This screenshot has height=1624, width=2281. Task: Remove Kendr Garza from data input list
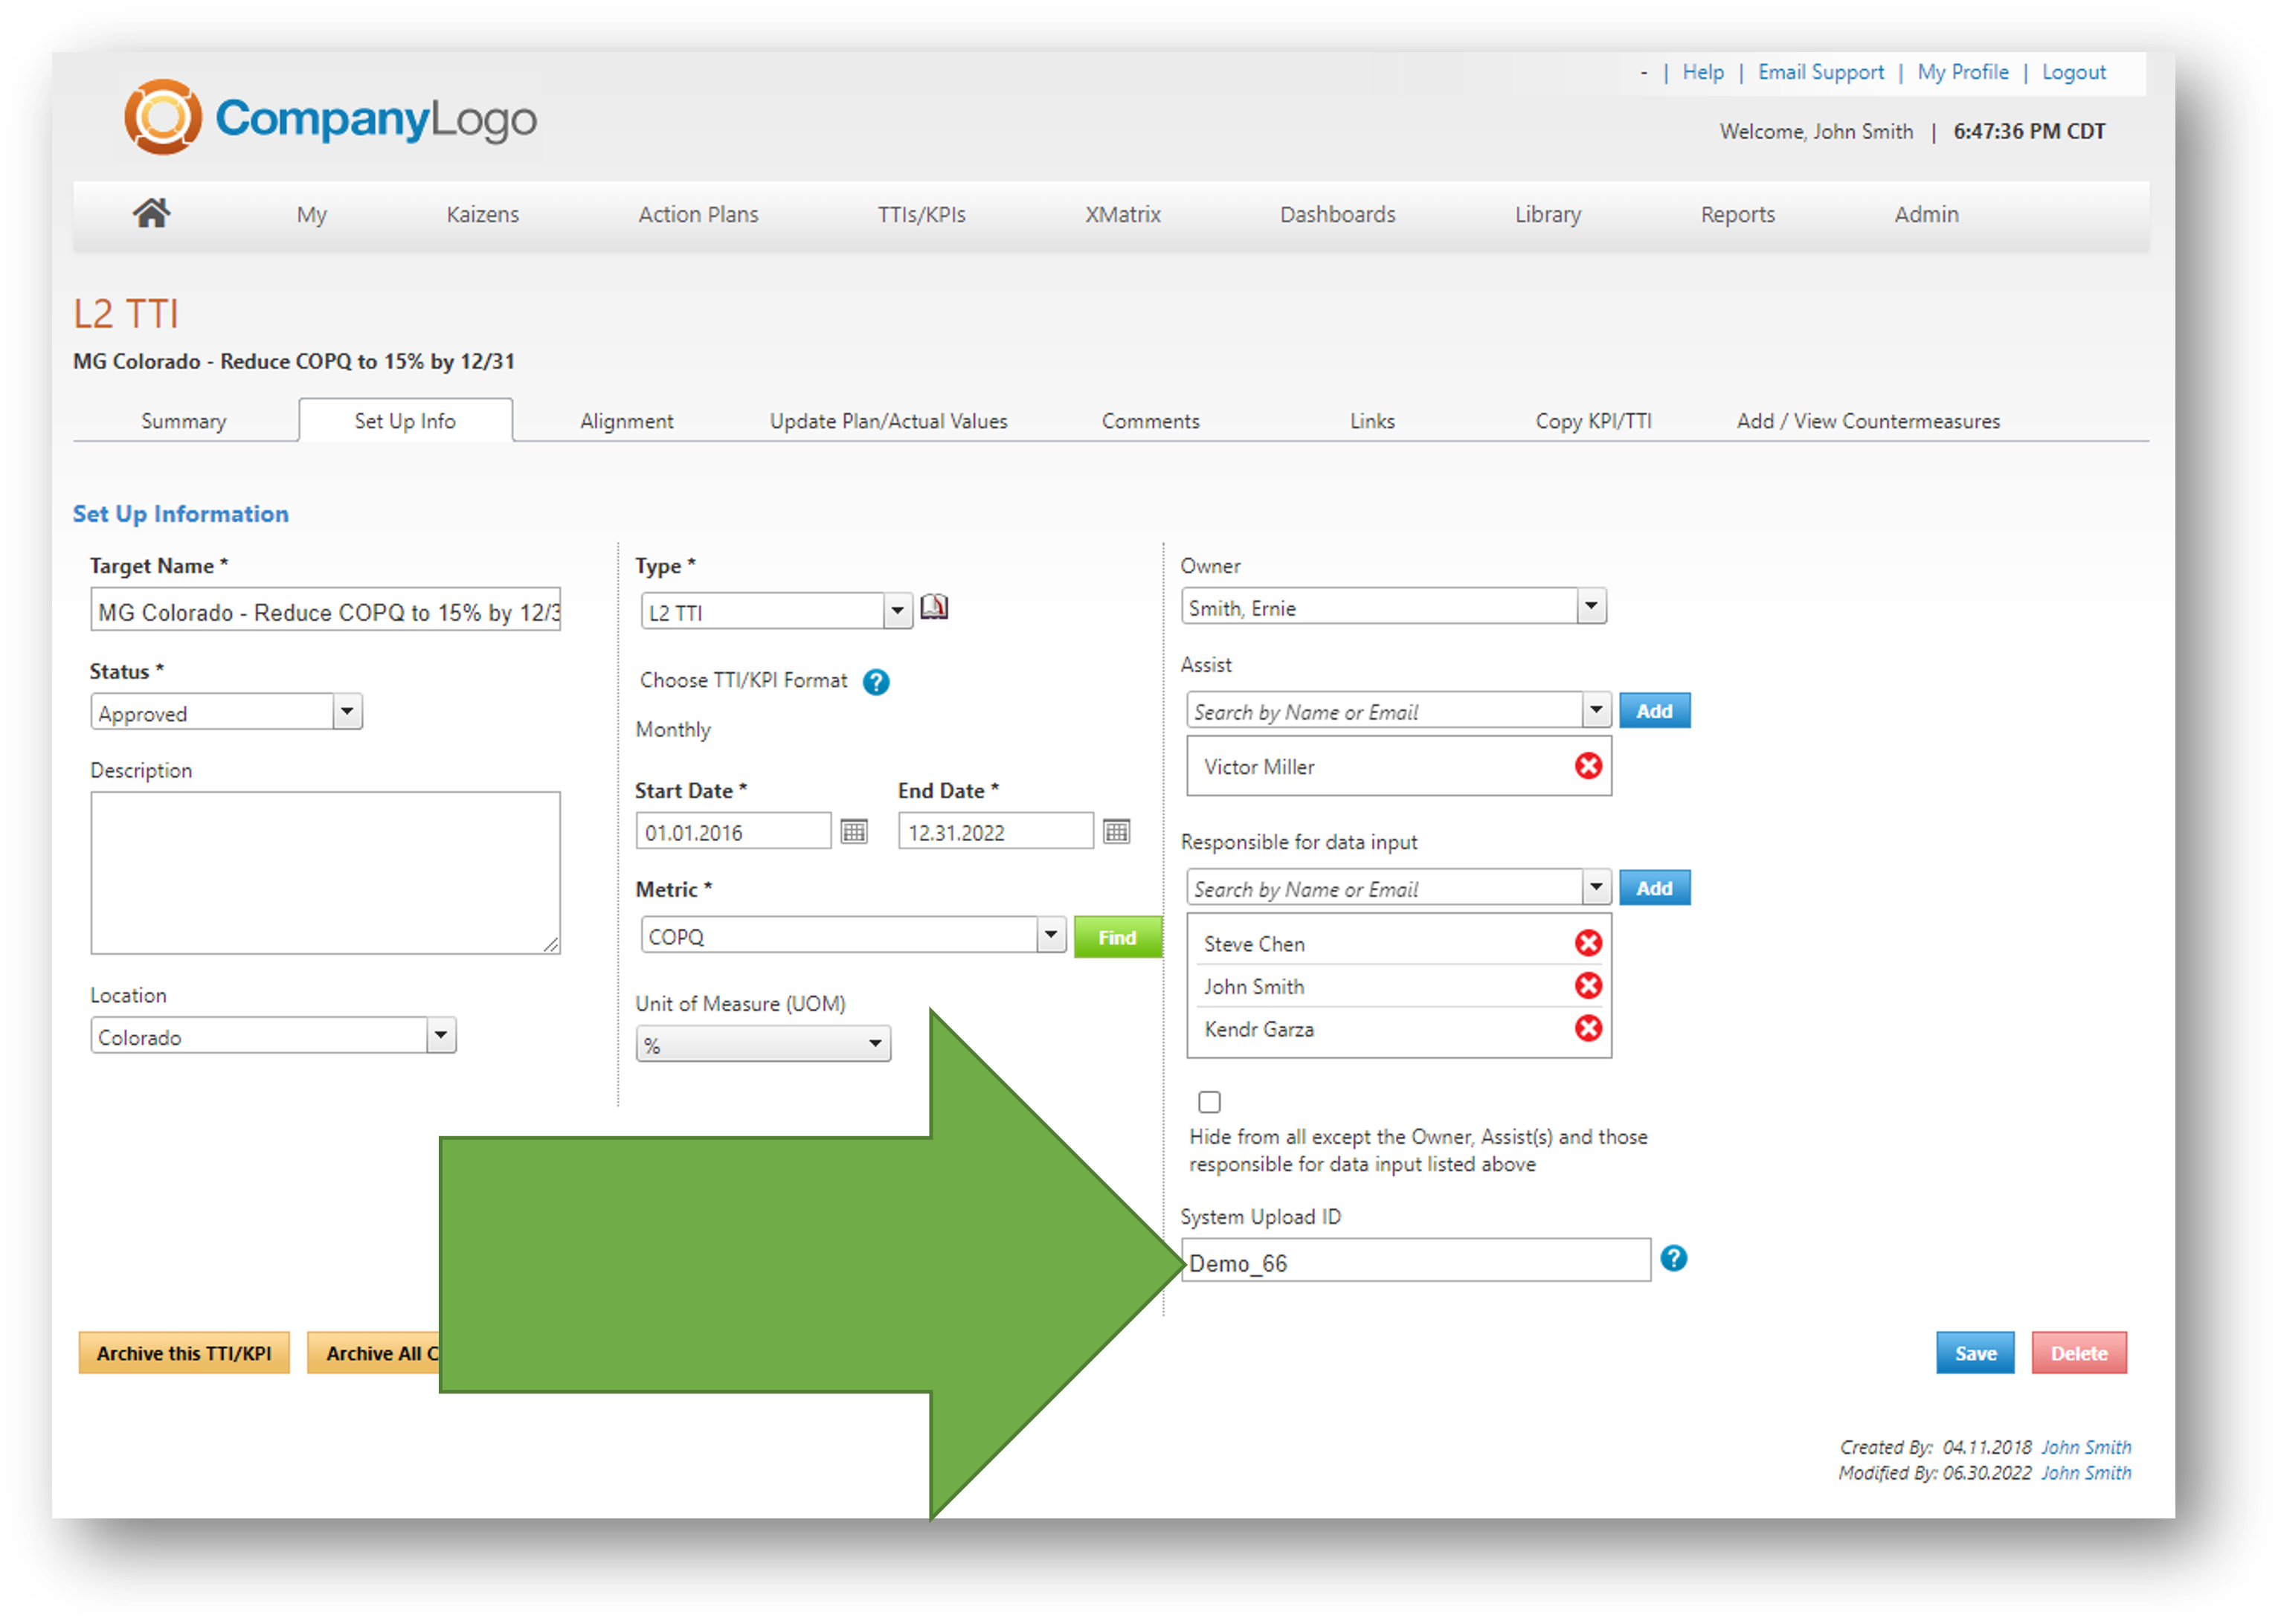[1588, 1028]
